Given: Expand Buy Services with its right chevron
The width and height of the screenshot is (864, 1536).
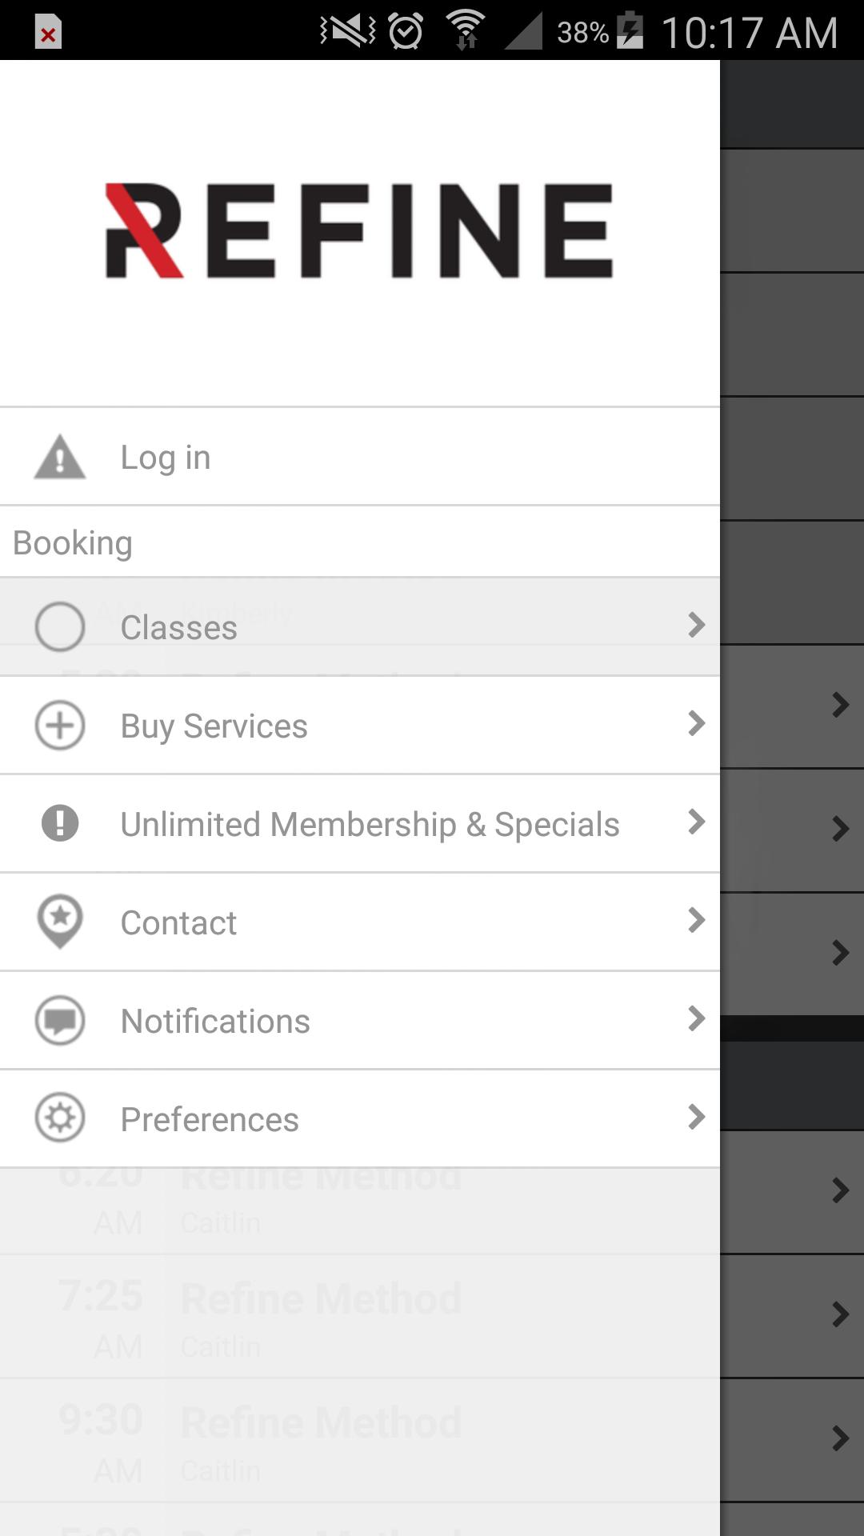Looking at the screenshot, I should coord(696,723).
